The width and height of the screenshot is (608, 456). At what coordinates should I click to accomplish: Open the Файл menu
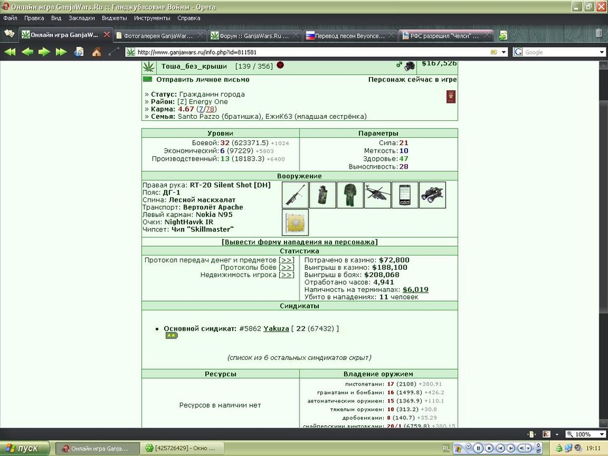coord(10,18)
